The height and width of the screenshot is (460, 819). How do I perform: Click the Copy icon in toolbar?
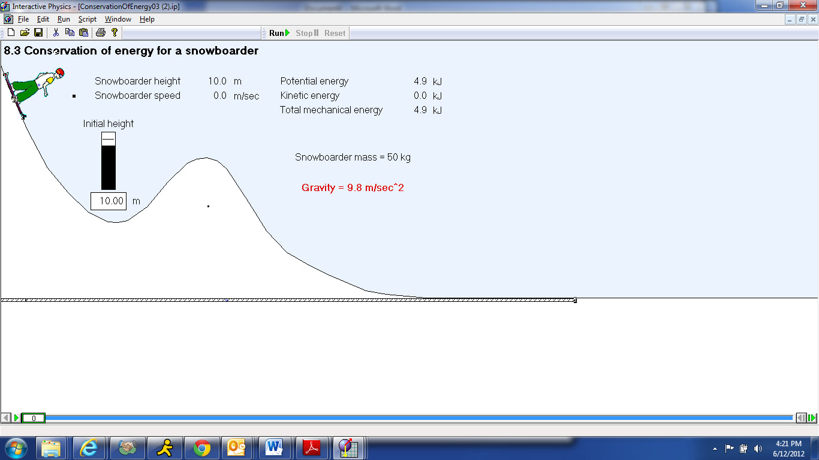tap(70, 33)
